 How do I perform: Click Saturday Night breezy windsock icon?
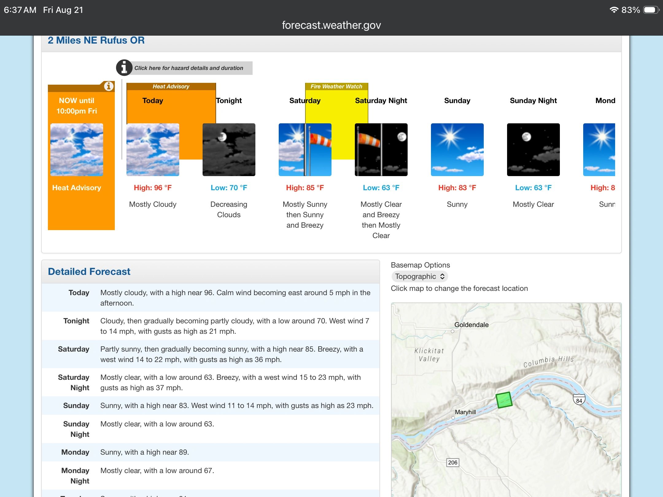(381, 150)
